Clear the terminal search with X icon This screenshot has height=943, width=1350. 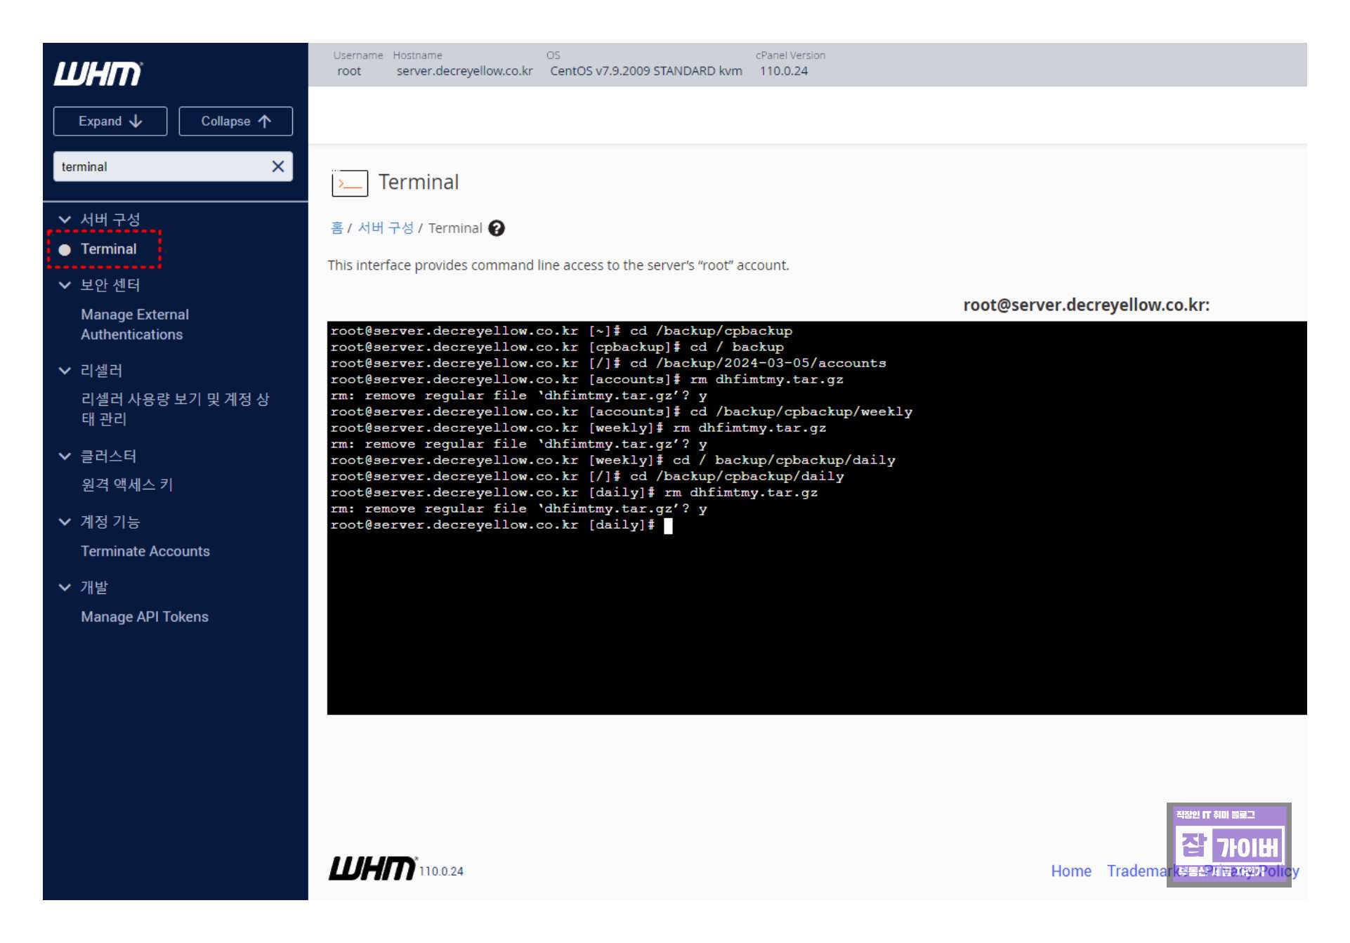277,166
